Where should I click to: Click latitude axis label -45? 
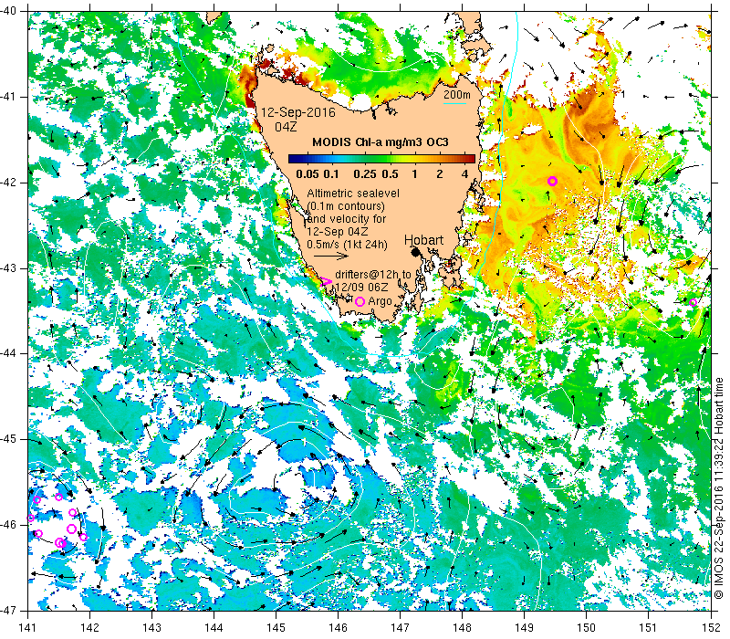[x=9, y=439]
